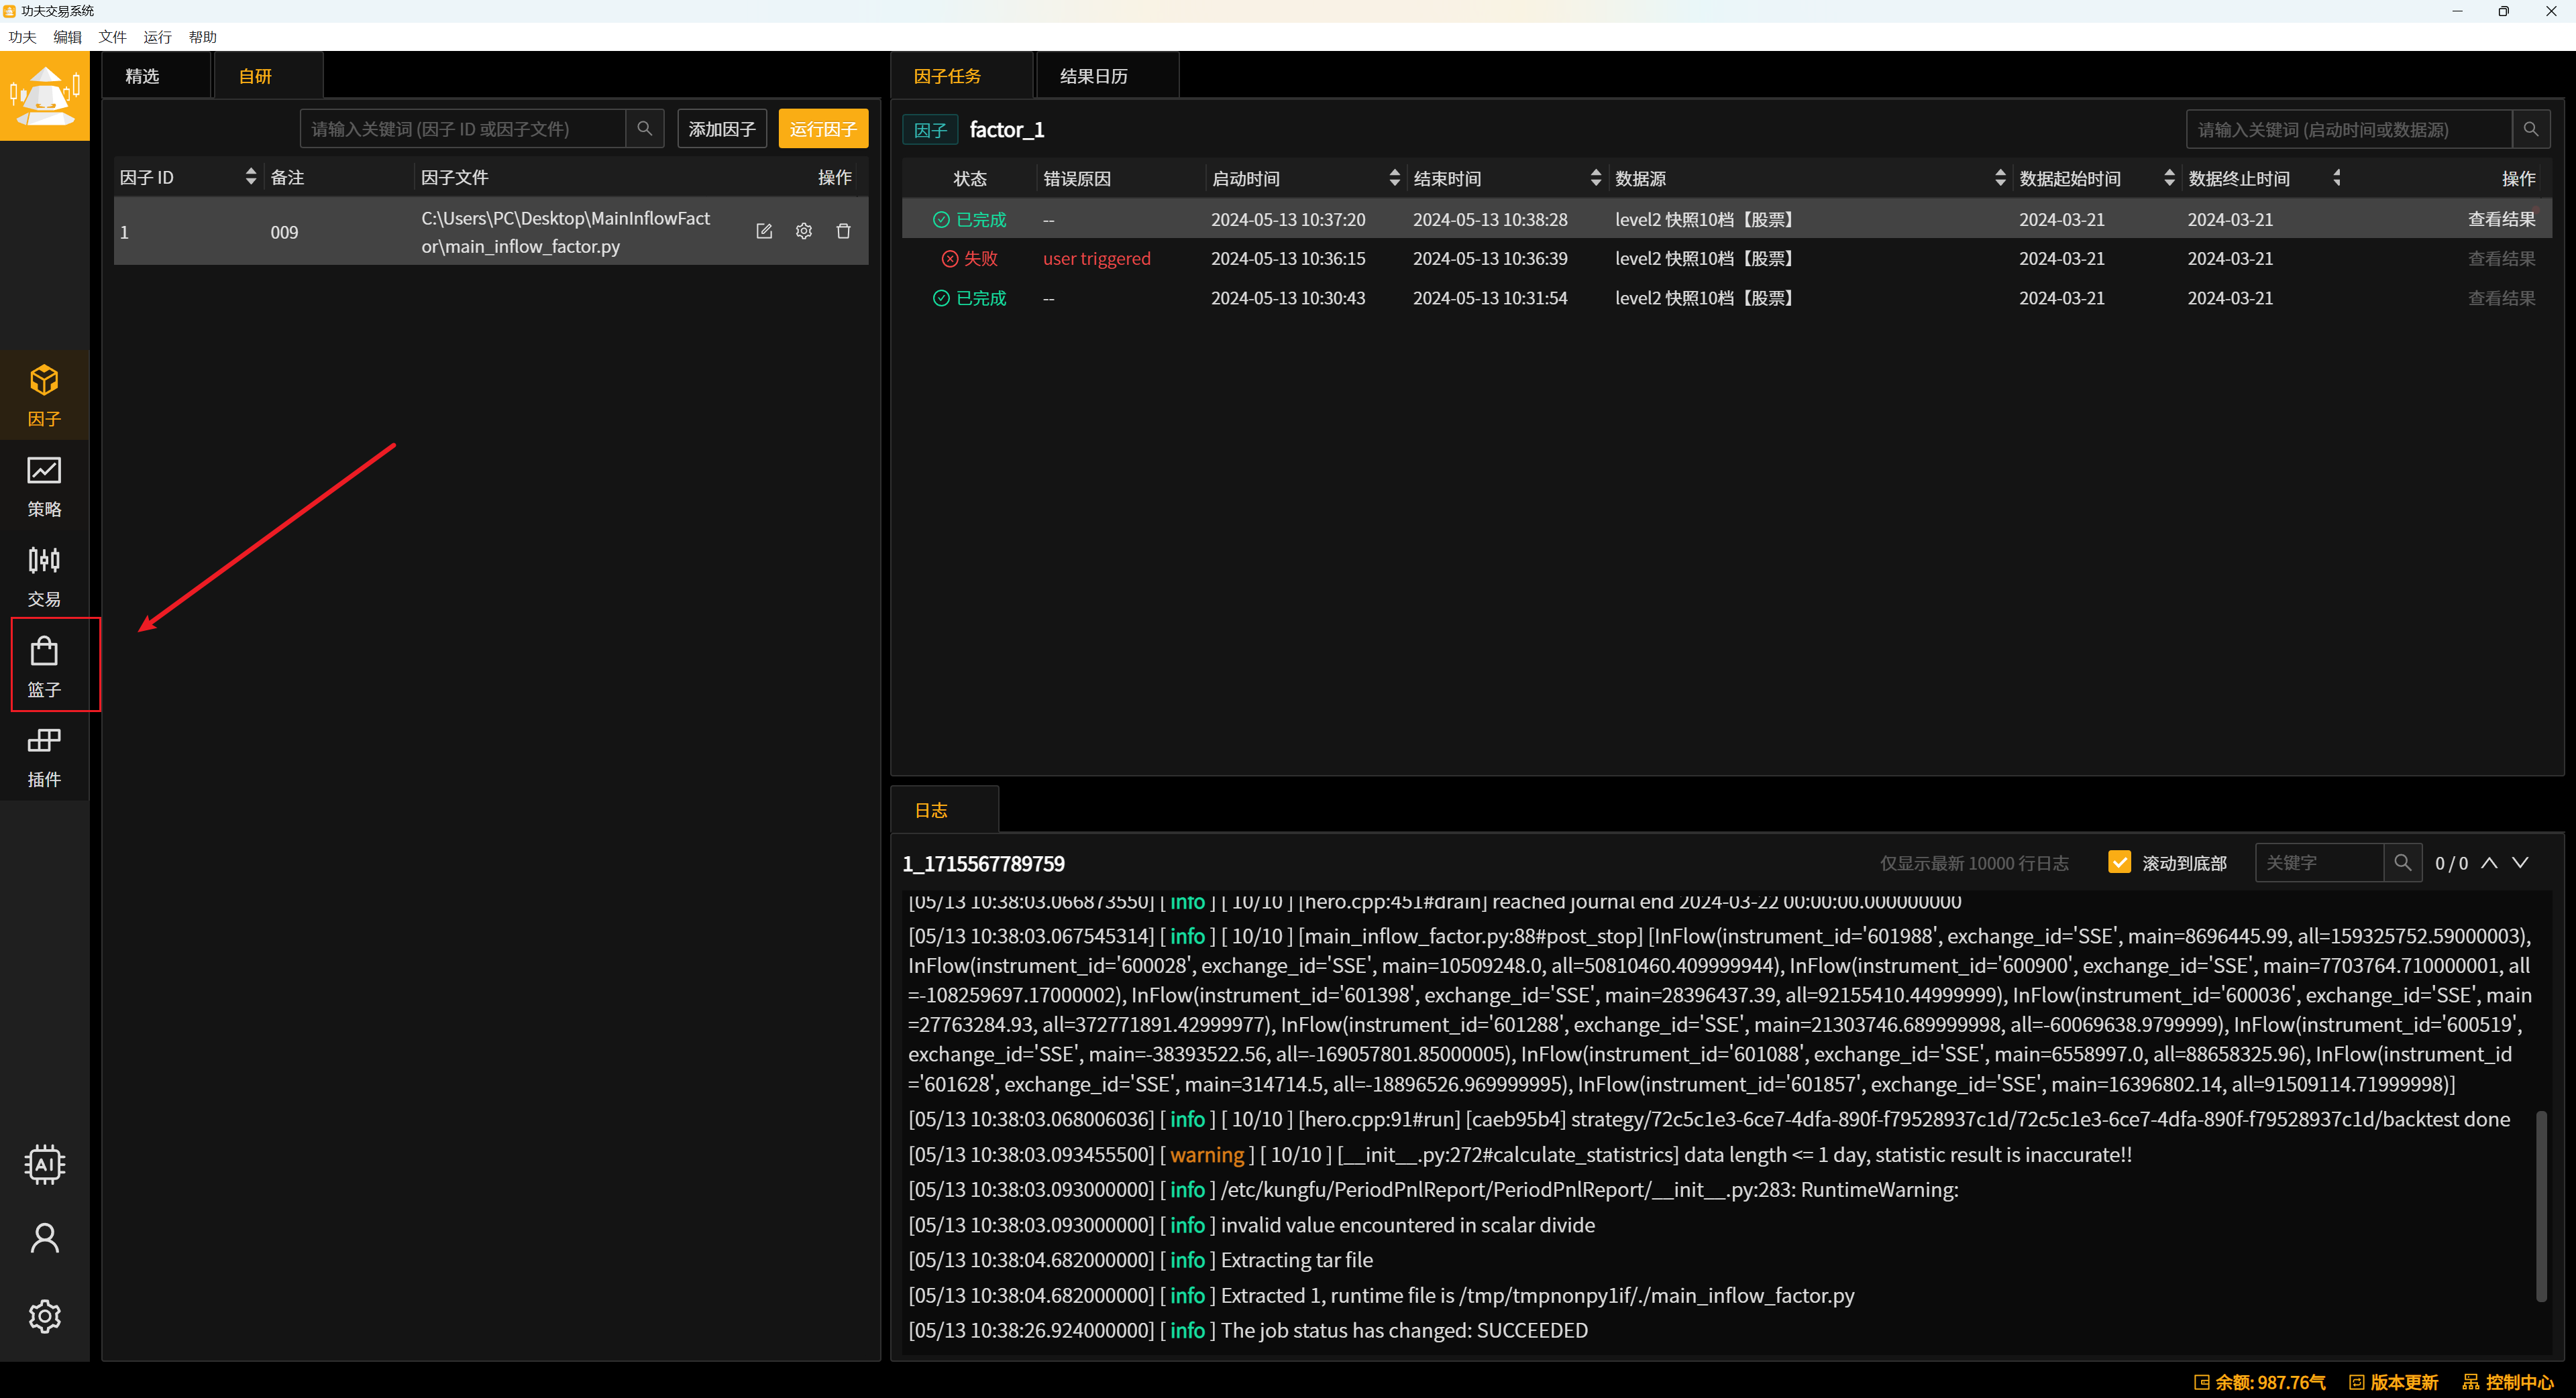Sort tasks by 结束时间 column arrows
Viewport: 2576px width, 1398px height.
coord(1596,178)
